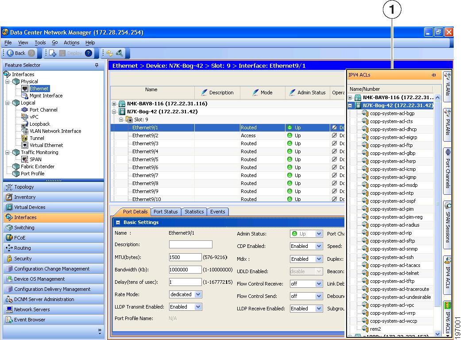
Task: Collapse the Slot: 9 group
Action: click(x=121, y=120)
